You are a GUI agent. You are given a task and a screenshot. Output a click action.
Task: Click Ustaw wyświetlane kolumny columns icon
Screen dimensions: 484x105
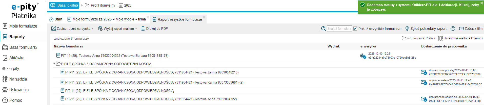coord(440,38)
